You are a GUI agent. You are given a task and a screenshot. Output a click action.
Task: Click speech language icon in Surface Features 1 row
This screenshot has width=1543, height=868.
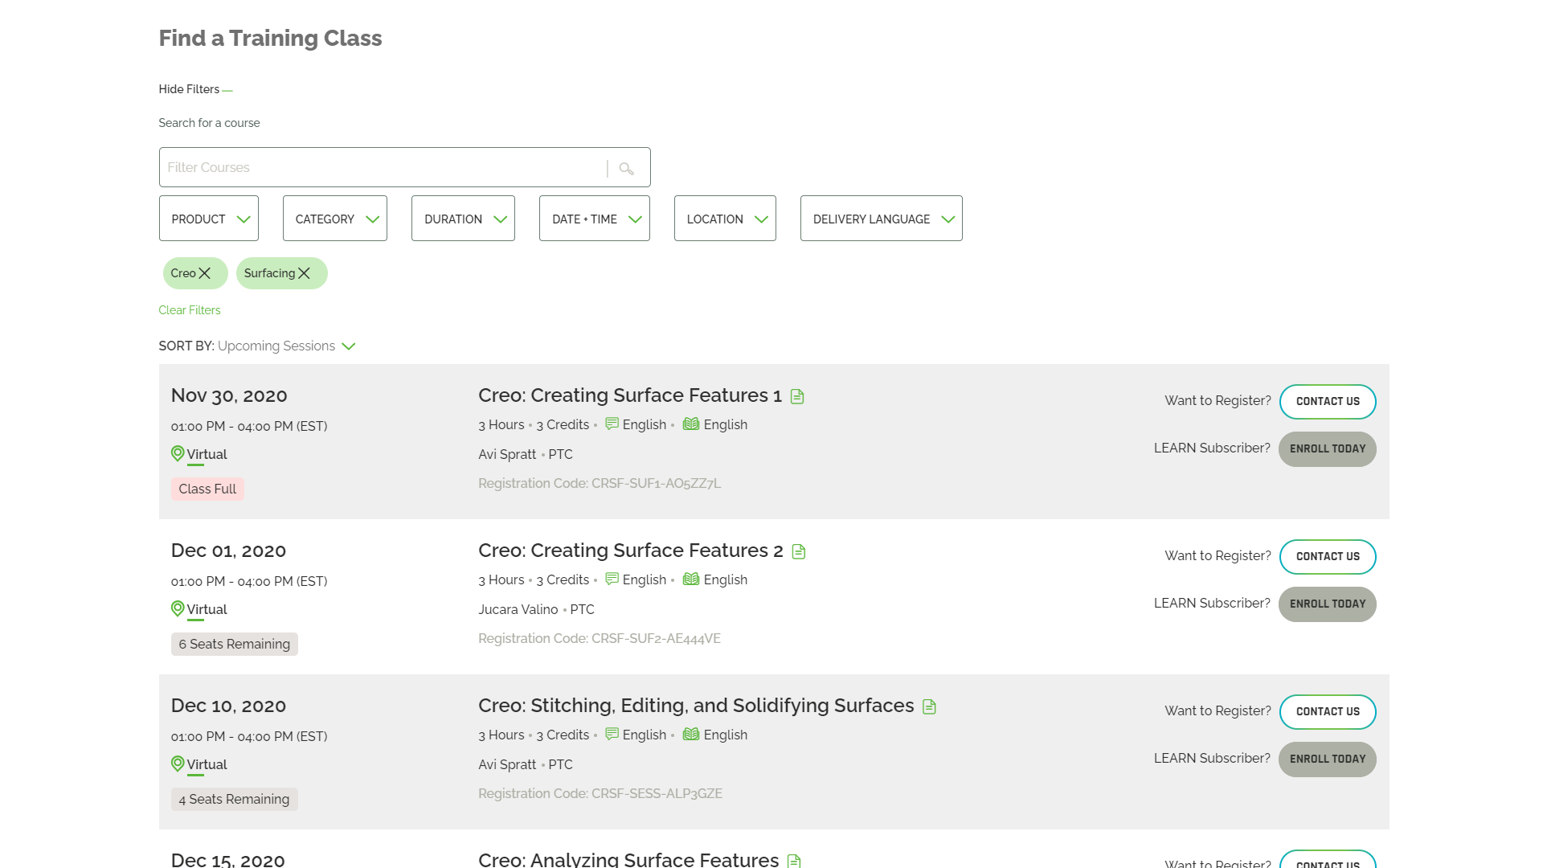pyautogui.click(x=612, y=424)
